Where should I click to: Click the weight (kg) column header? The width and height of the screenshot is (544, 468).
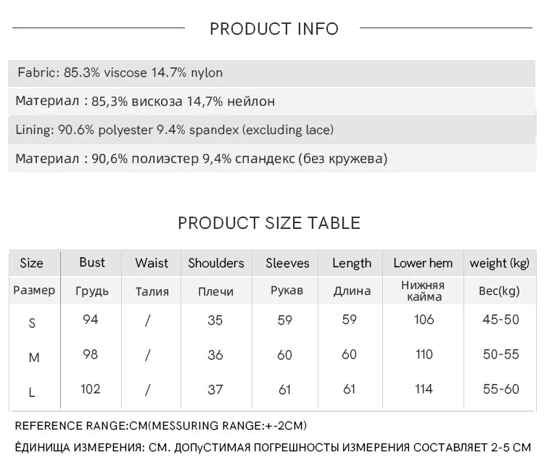coord(500,263)
